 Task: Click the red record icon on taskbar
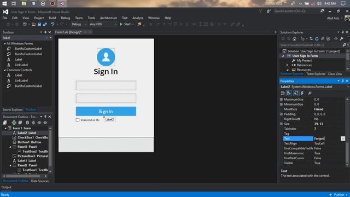point(52,3)
